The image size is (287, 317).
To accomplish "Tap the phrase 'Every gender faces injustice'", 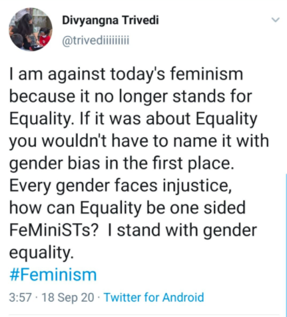I will click(x=121, y=186).
